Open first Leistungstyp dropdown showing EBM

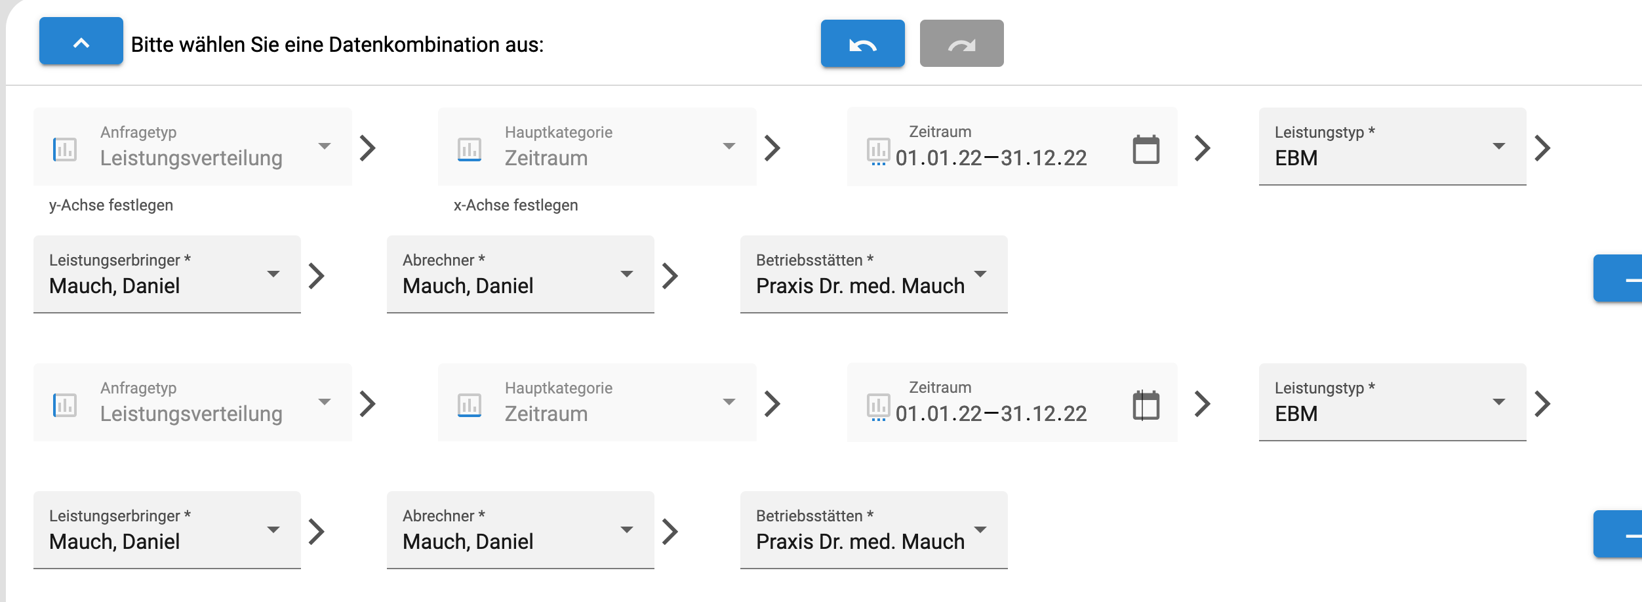pyautogui.click(x=1392, y=146)
